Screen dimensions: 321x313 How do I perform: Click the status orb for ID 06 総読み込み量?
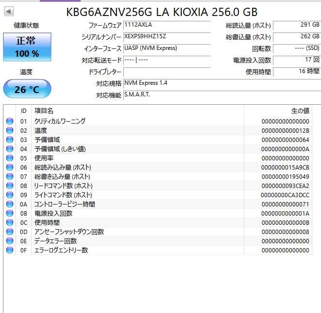tap(10, 167)
